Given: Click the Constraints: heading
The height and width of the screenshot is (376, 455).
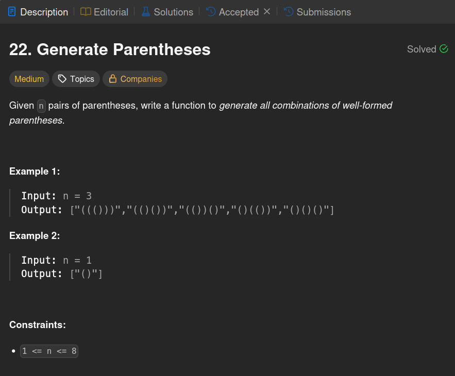Looking at the screenshot, I should click(x=38, y=324).
